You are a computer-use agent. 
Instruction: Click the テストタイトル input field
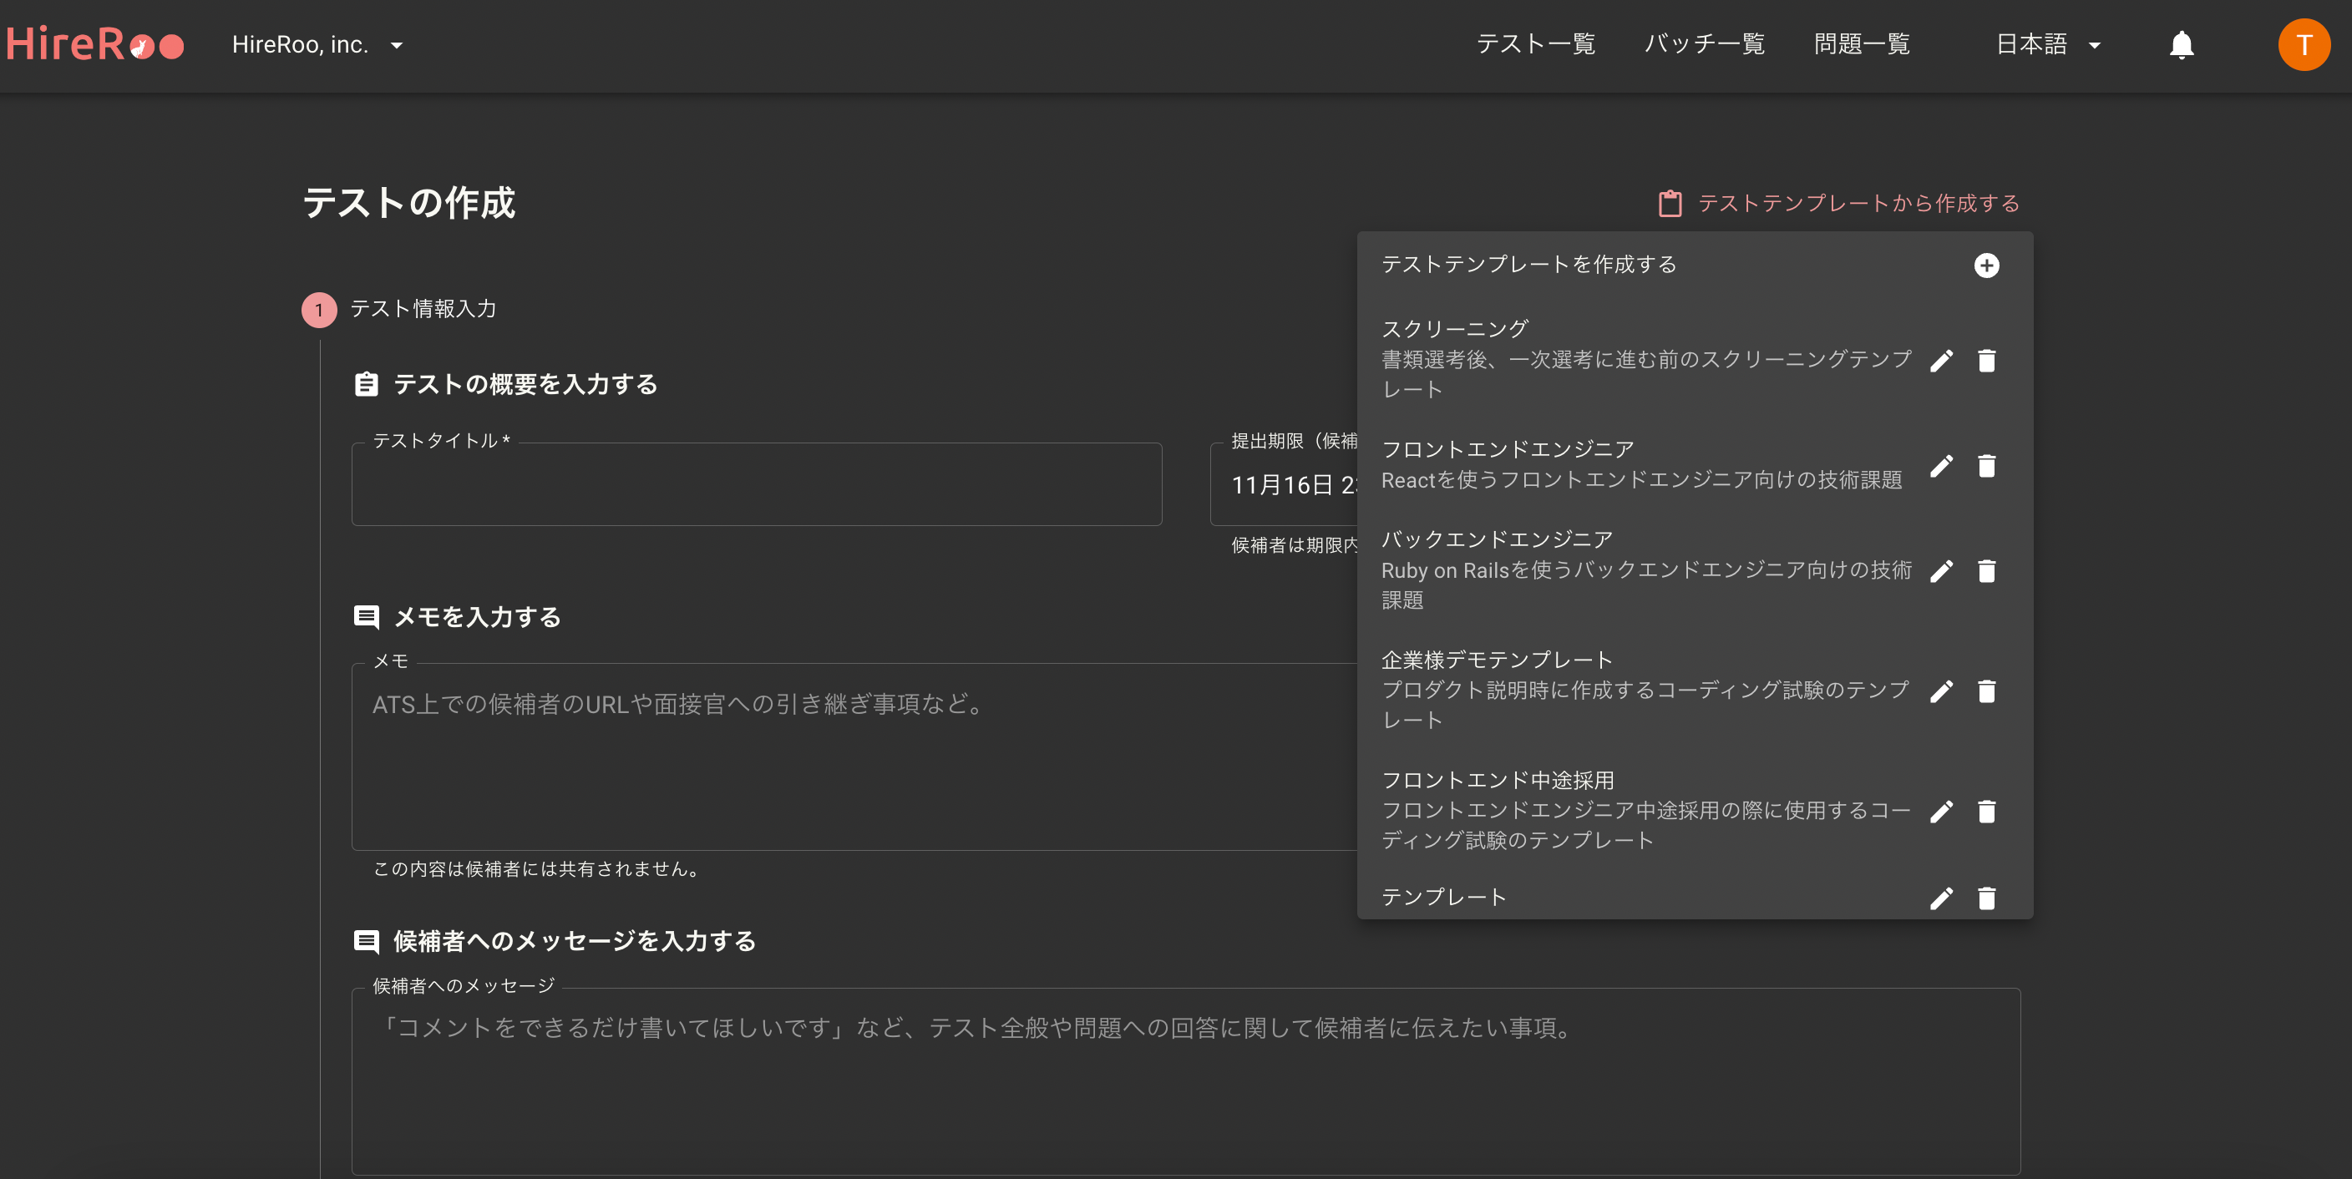click(x=756, y=484)
